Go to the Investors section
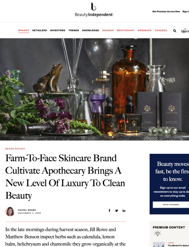The height and width of the screenshot is (247, 189). 58,30
